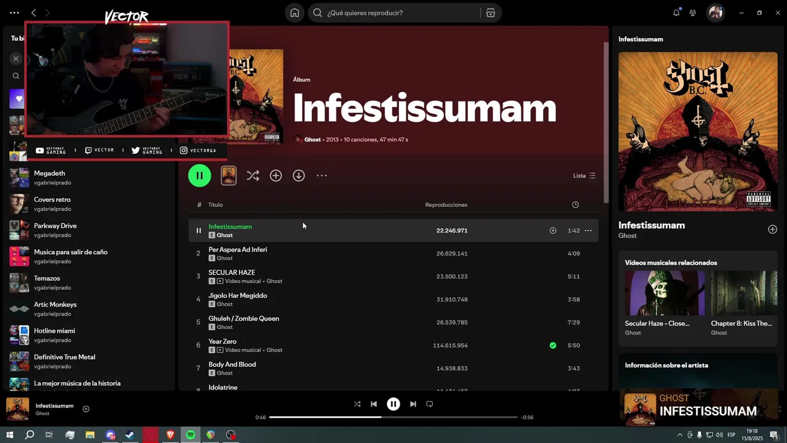Open video Chapter 8: Kiss The... thumbnail

tap(744, 293)
